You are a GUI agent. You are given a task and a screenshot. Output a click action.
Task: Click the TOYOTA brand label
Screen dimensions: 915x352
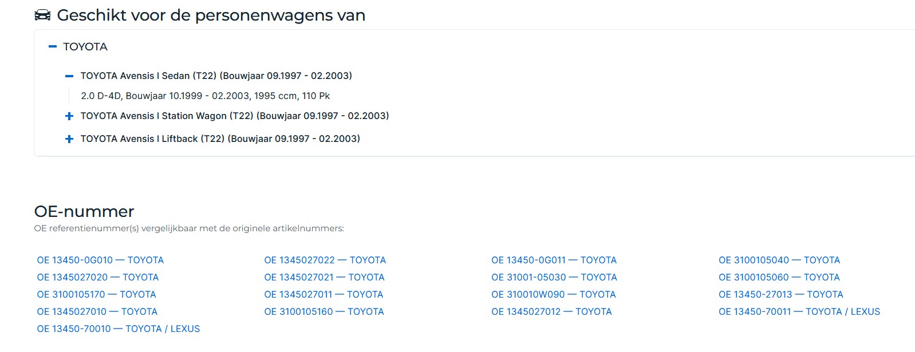pyautogui.click(x=85, y=47)
